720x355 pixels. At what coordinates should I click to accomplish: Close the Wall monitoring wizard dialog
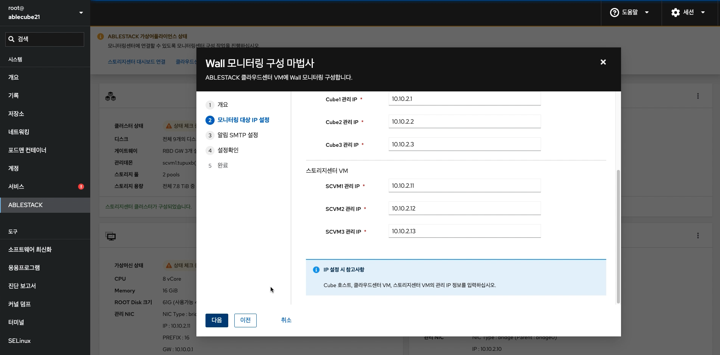[x=603, y=62]
